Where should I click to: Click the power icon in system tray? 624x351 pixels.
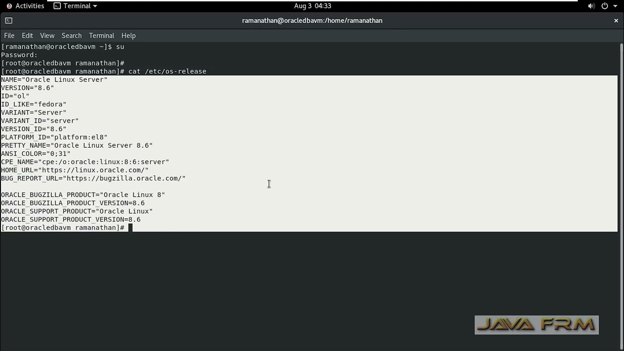click(x=605, y=6)
